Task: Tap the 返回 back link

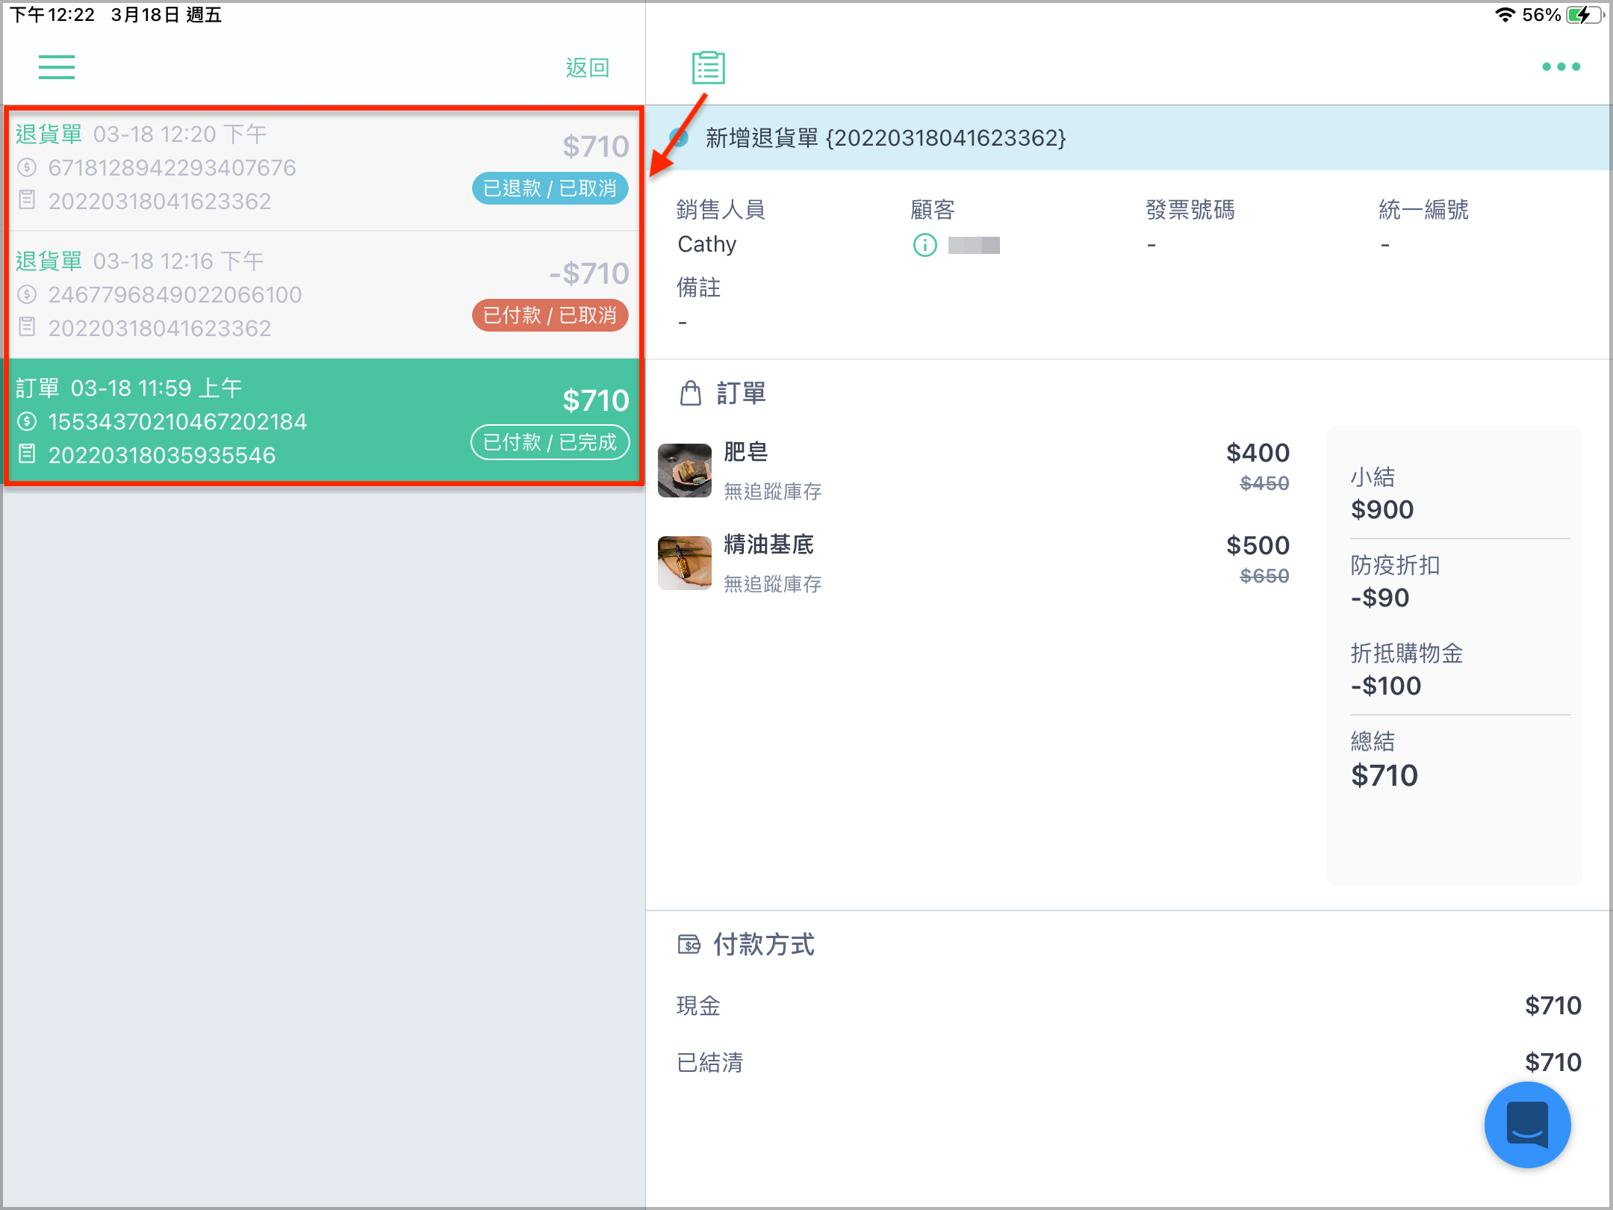Action: [x=587, y=67]
